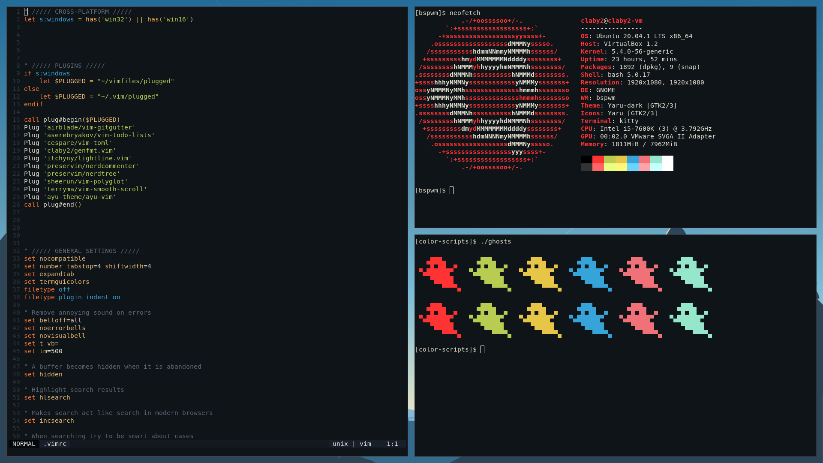
Task: Click the 'aserebryakov/vim-todo-lists' Plug line
Action: click(90, 135)
